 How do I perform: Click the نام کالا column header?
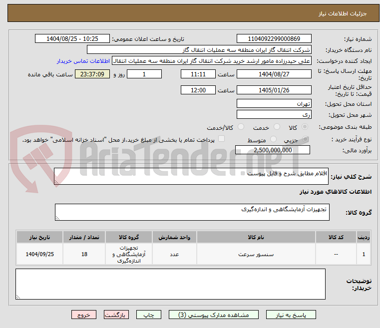pos(256,237)
